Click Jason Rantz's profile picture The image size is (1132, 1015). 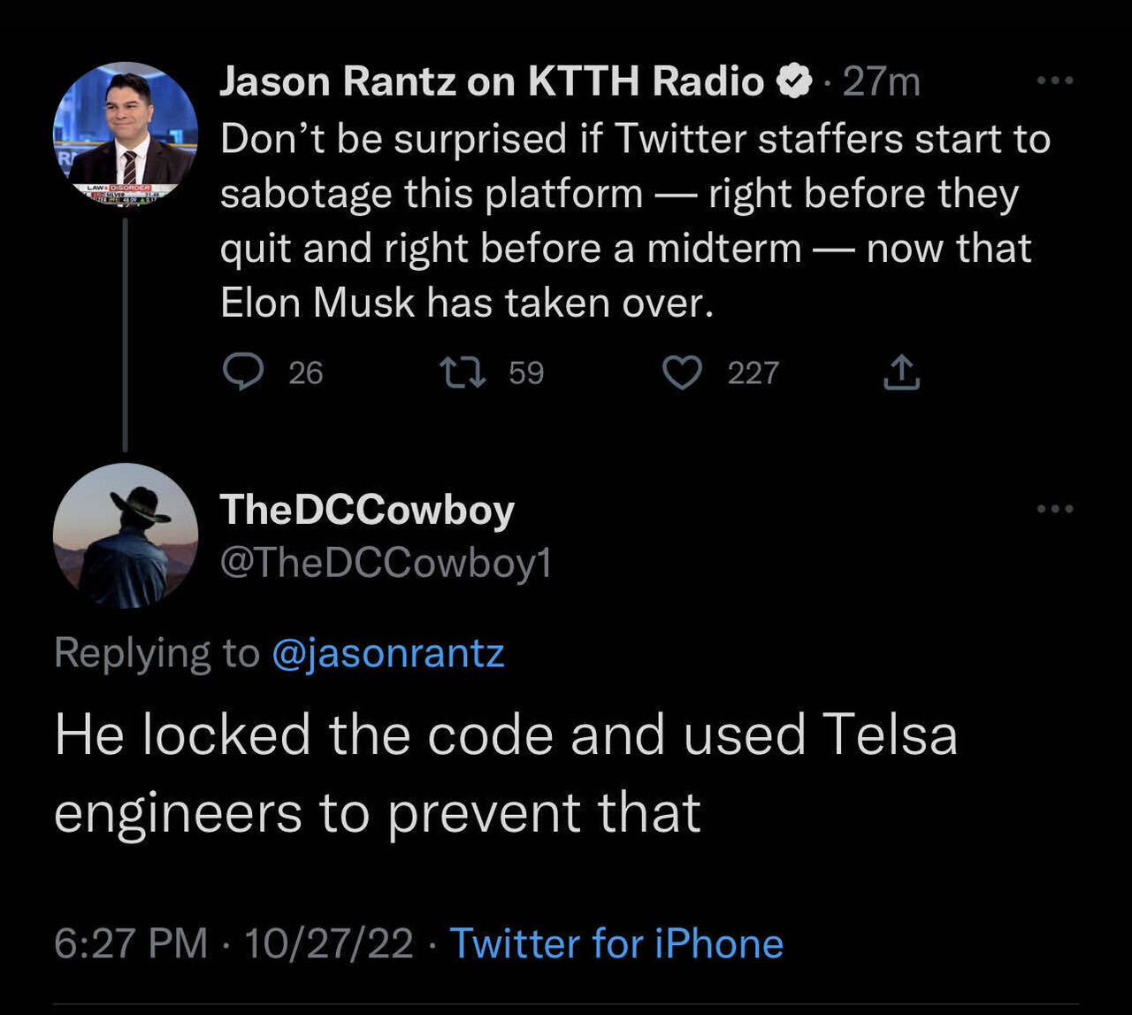tap(124, 131)
